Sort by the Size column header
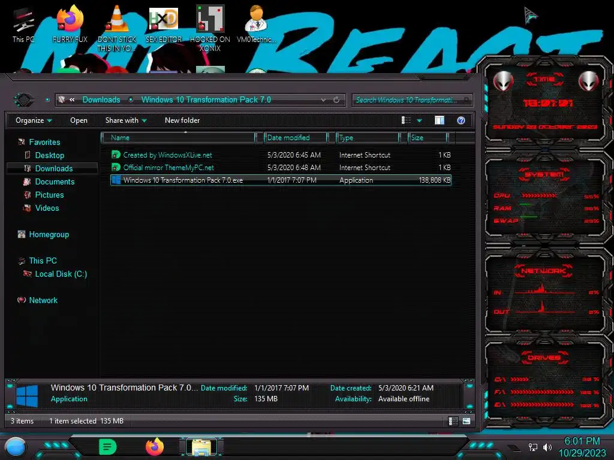 coord(428,138)
